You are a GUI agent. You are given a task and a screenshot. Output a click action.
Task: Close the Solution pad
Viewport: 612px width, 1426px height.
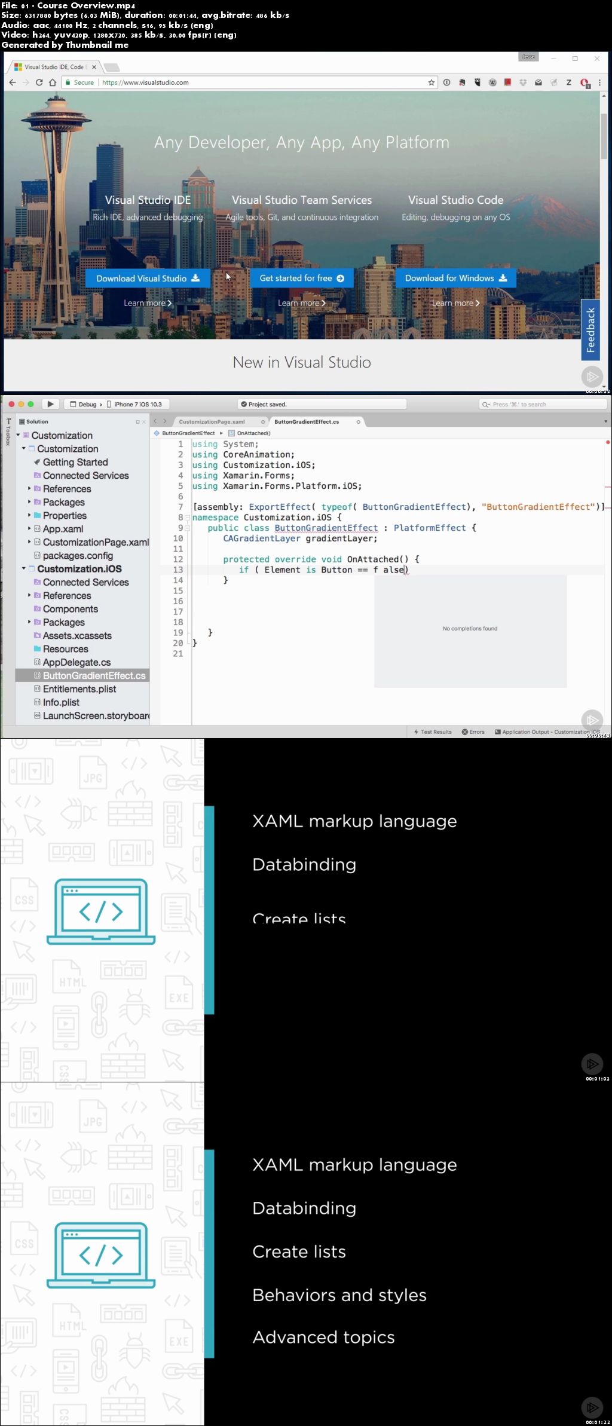click(x=143, y=422)
